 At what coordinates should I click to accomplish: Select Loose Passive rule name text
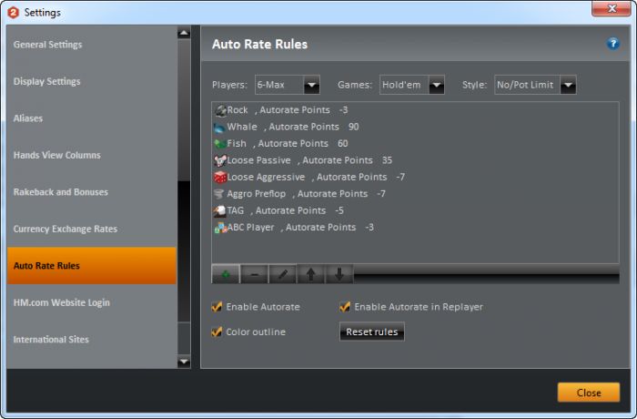pyautogui.click(x=258, y=160)
